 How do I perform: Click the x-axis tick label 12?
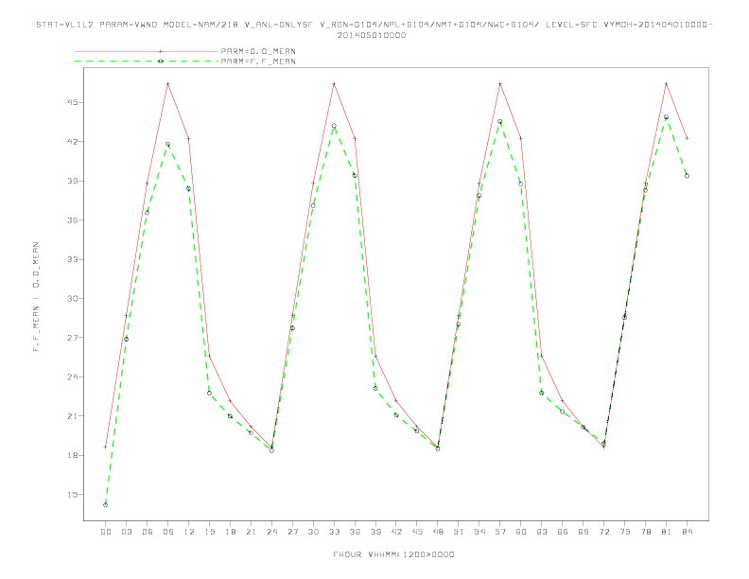[x=189, y=532]
